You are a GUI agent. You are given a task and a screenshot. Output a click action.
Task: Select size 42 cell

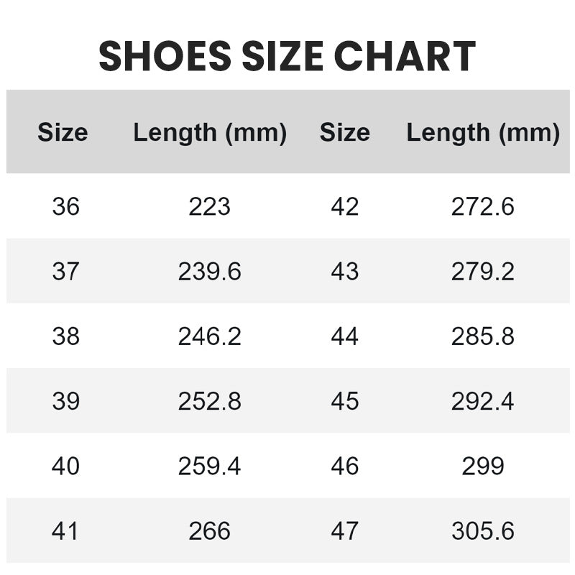tap(345, 207)
